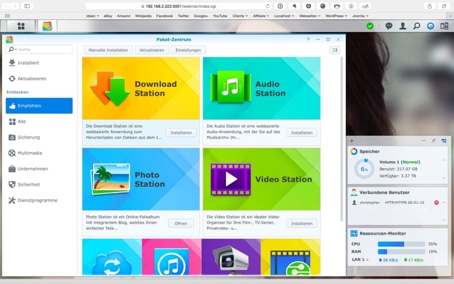The width and height of the screenshot is (454, 284).
Task: Click the iTunes Server package tile
Action: tap(171, 257)
